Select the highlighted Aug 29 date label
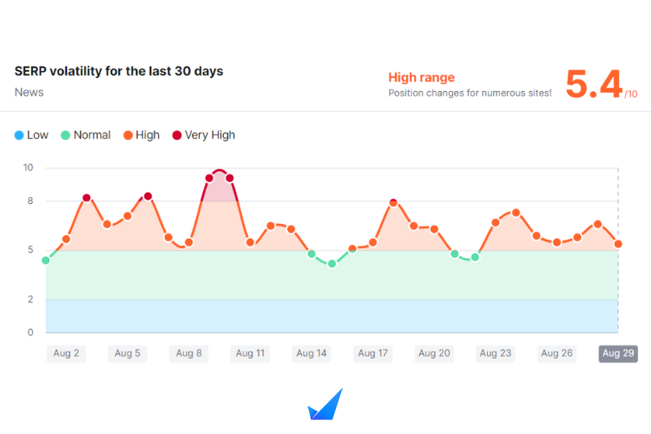651x434 pixels. (x=618, y=353)
